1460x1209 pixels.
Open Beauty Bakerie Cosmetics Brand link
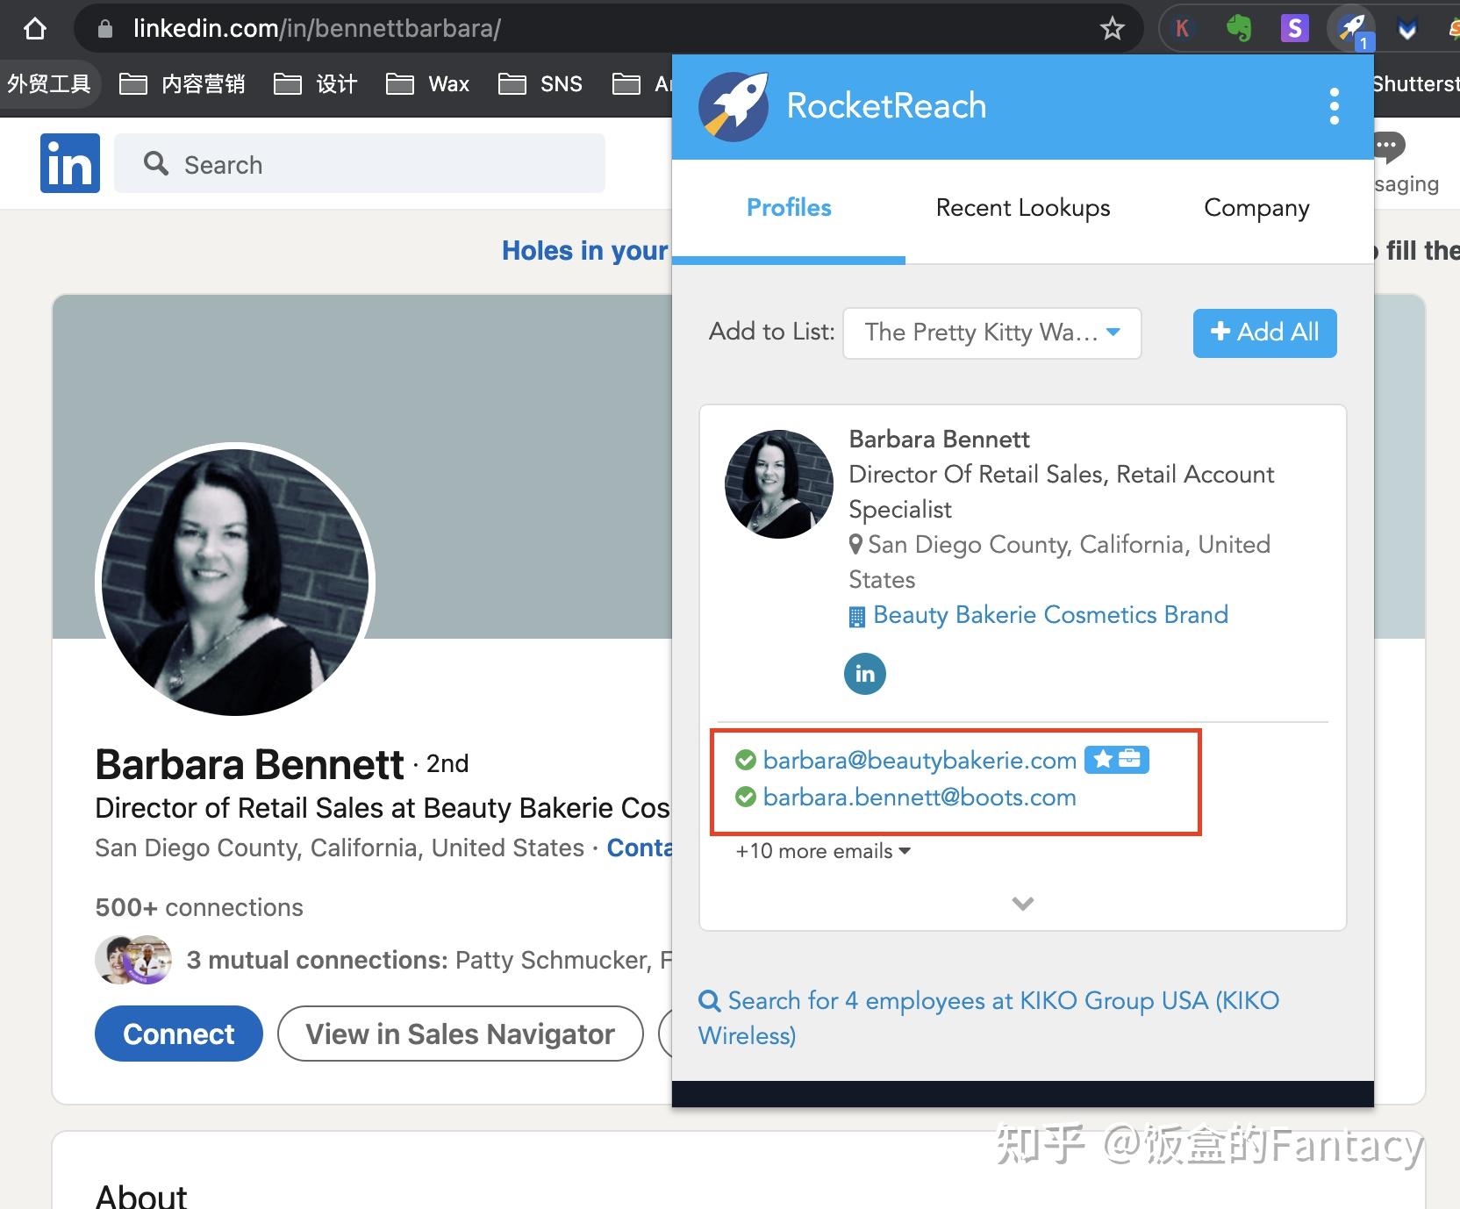[1050, 615]
